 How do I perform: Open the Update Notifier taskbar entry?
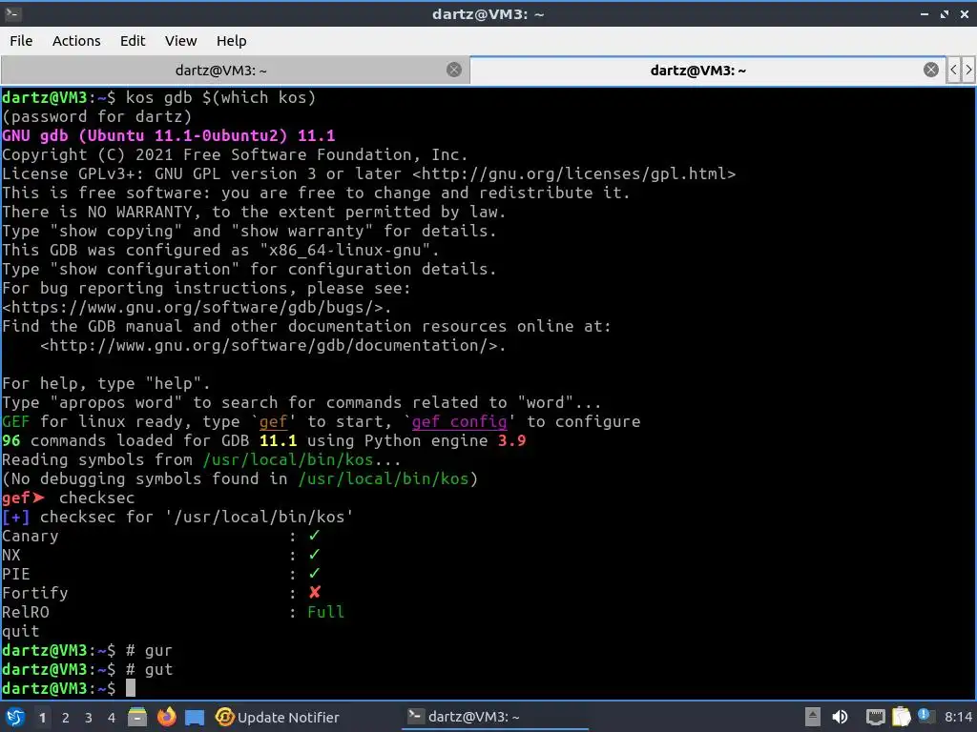pyautogui.click(x=278, y=717)
